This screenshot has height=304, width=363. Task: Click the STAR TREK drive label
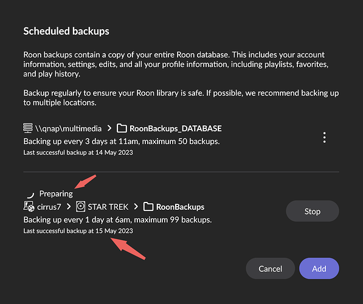108,207
